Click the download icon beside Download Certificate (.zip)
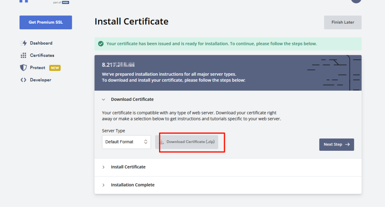The width and height of the screenshot is (385, 207). [162, 142]
